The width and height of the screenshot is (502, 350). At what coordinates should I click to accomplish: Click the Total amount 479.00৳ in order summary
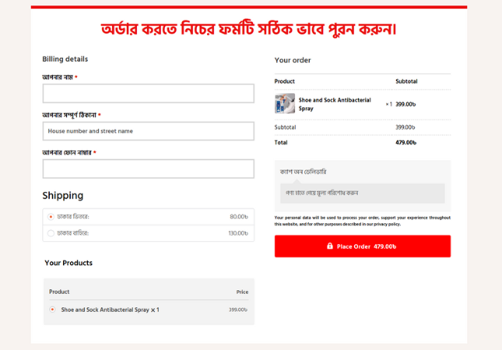pyautogui.click(x=405, y=142)
